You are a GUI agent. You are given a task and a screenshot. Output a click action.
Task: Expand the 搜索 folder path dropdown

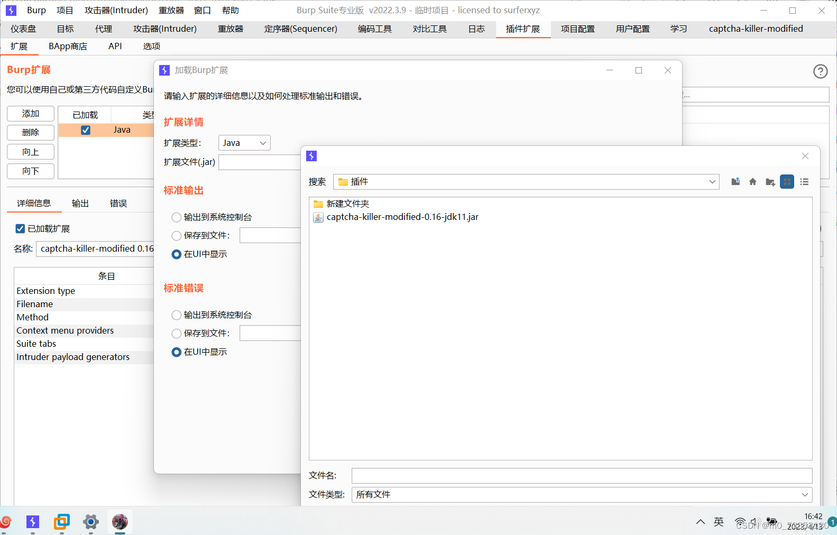tap(712, 182)
